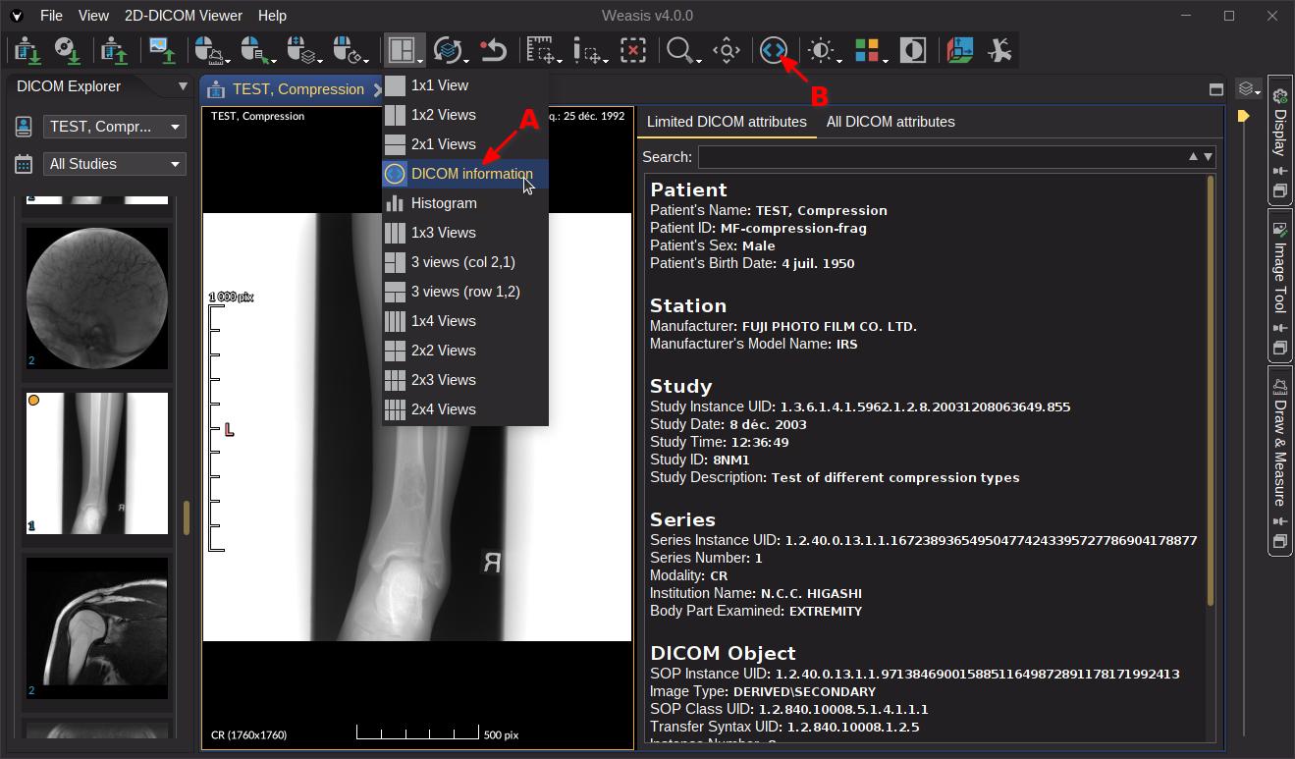Open the Image Tool side panel tab
This screenshot has width=1295, height=759.
pyautogui.click(x=1279, y=285)
